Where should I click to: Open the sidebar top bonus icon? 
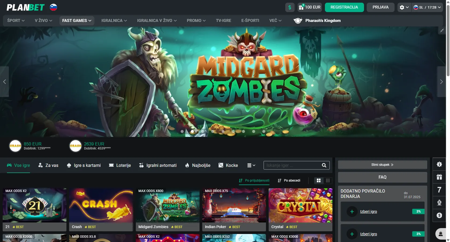(439, 164)
